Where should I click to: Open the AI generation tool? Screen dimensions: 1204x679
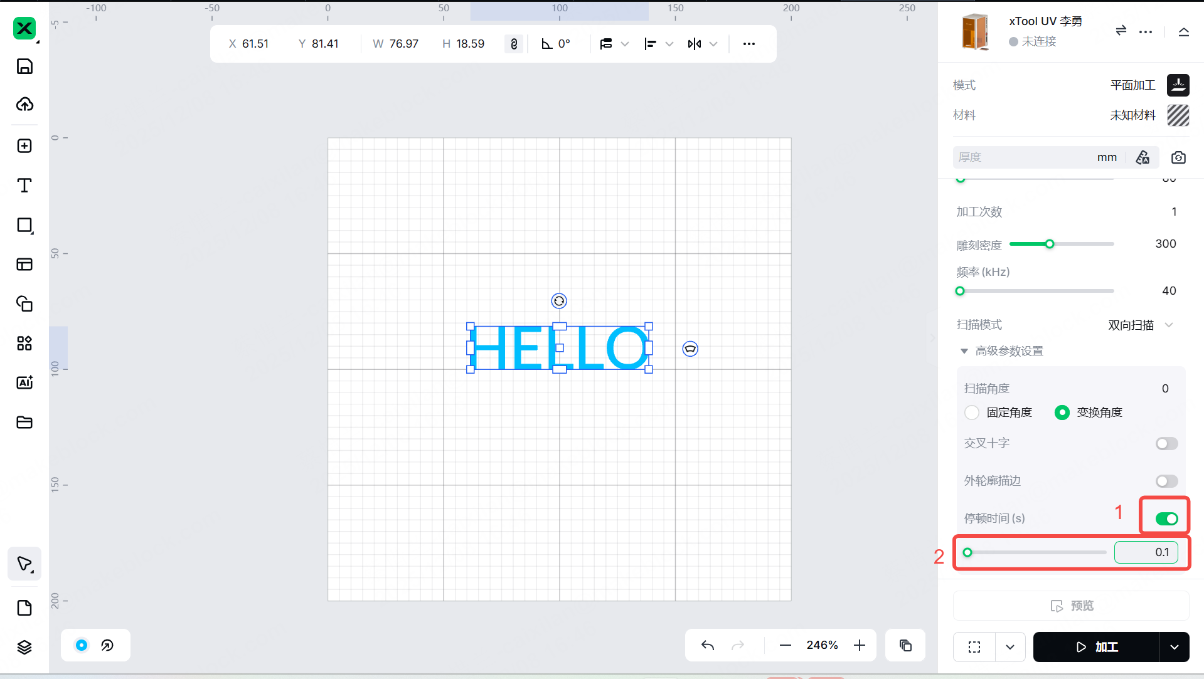pyautogui.click(x=24, y=382)
